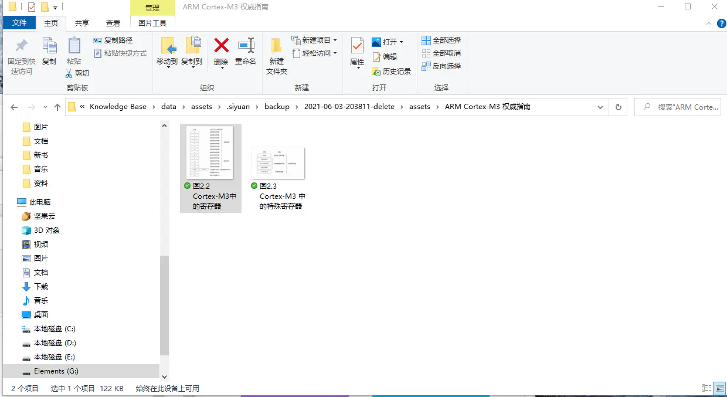727x397 pixels.
Task: Click the Quick Access properties checkmark icon
Action: point(31,7)
